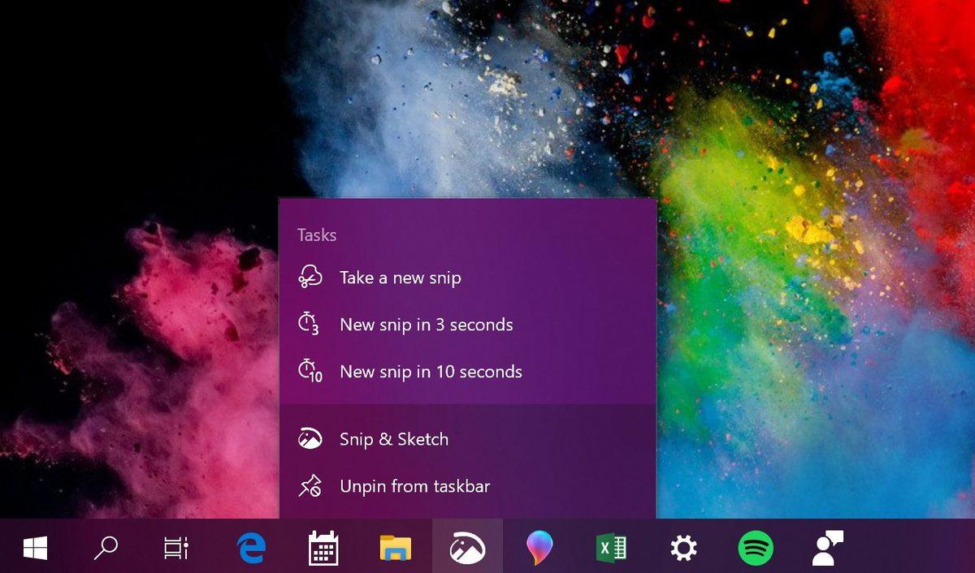The width and height of the screenshot is (975, 573).
Task: Select "New snip in 10 seconds"
Action: click(431, 371)
